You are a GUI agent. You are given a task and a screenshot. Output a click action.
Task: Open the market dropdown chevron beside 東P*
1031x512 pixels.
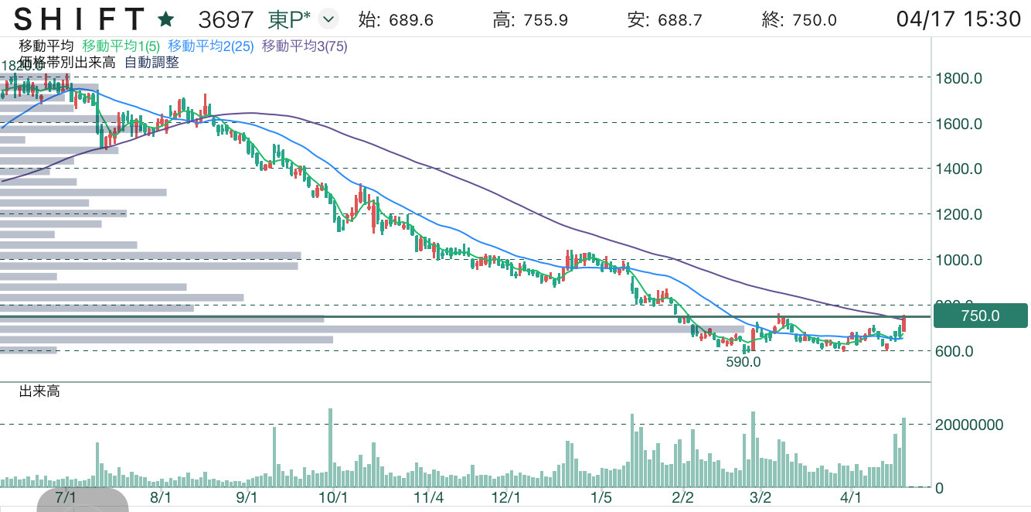pyautogui.click(x=328, y=19)
